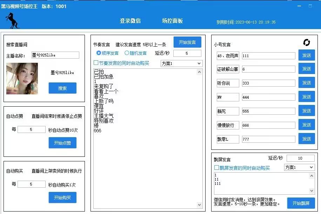The image size is (321, 214).
Task: Enable 飘屏发言的同时自动购买 checkbox
Action: pyautogui.click(x=216, y=168)
